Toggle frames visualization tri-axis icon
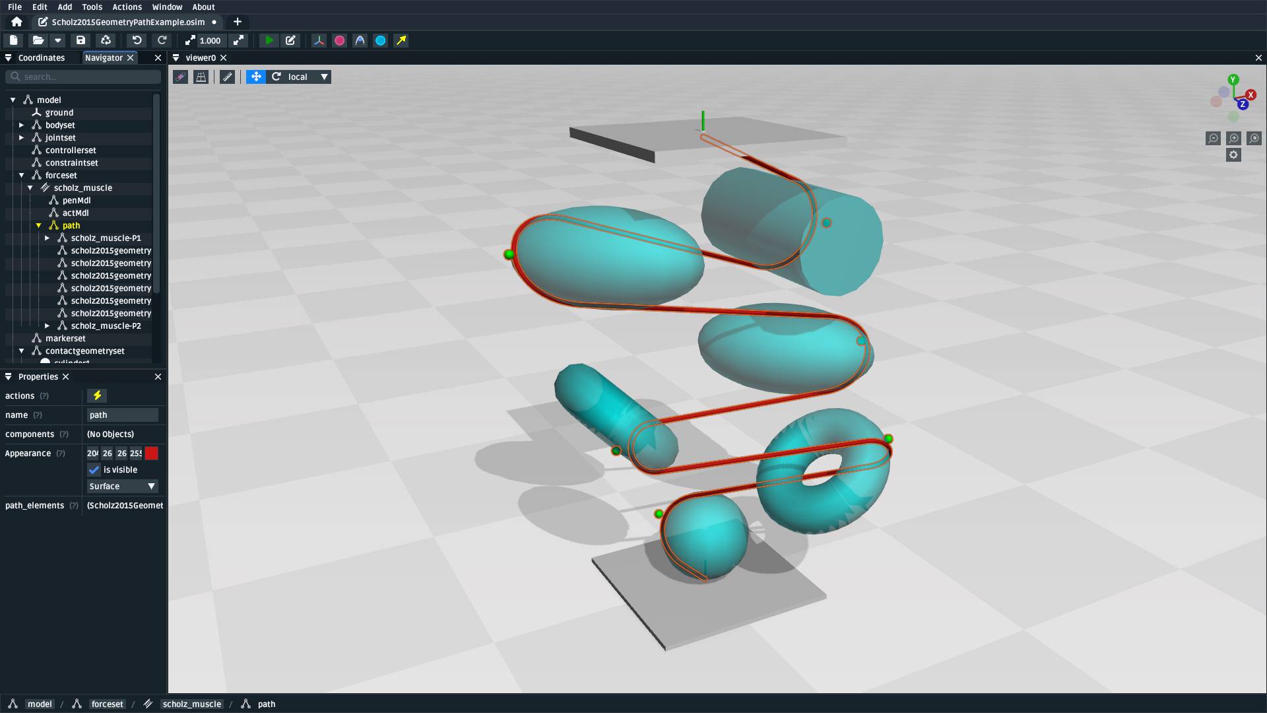The height and width of the screenshot is (713, 1267). pyautogui.click(x=319, y=40)
